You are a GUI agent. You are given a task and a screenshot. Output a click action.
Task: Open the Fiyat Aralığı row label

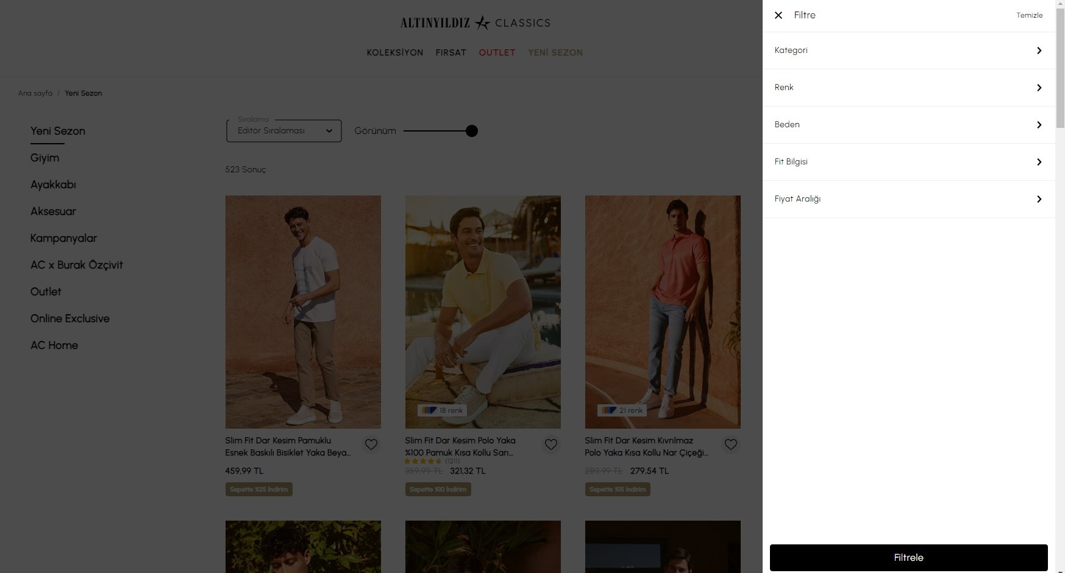point(797,199)
